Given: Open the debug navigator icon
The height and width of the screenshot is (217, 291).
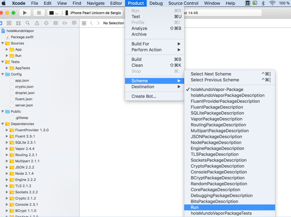Looking at the screenshot, I should [56, 23].
